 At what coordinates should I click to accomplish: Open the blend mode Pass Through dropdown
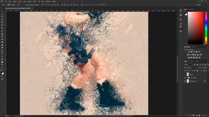[190, 68]
